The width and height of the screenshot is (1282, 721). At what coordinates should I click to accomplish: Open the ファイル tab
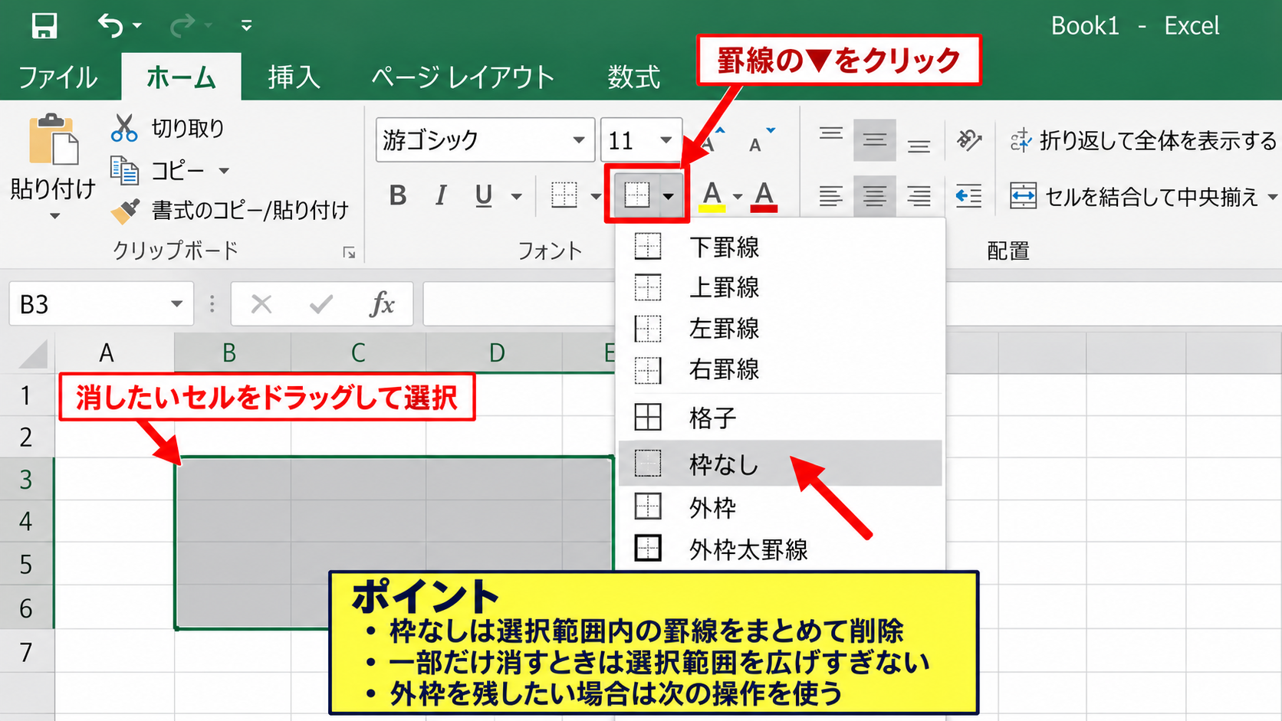click(x=58, y=77)
